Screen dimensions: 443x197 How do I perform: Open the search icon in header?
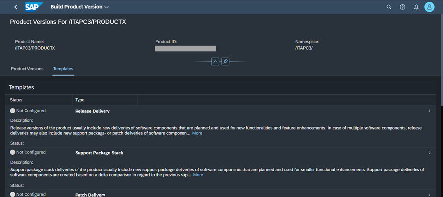click(389, 7)
